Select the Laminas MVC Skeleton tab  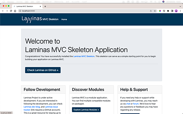[27, 7]
